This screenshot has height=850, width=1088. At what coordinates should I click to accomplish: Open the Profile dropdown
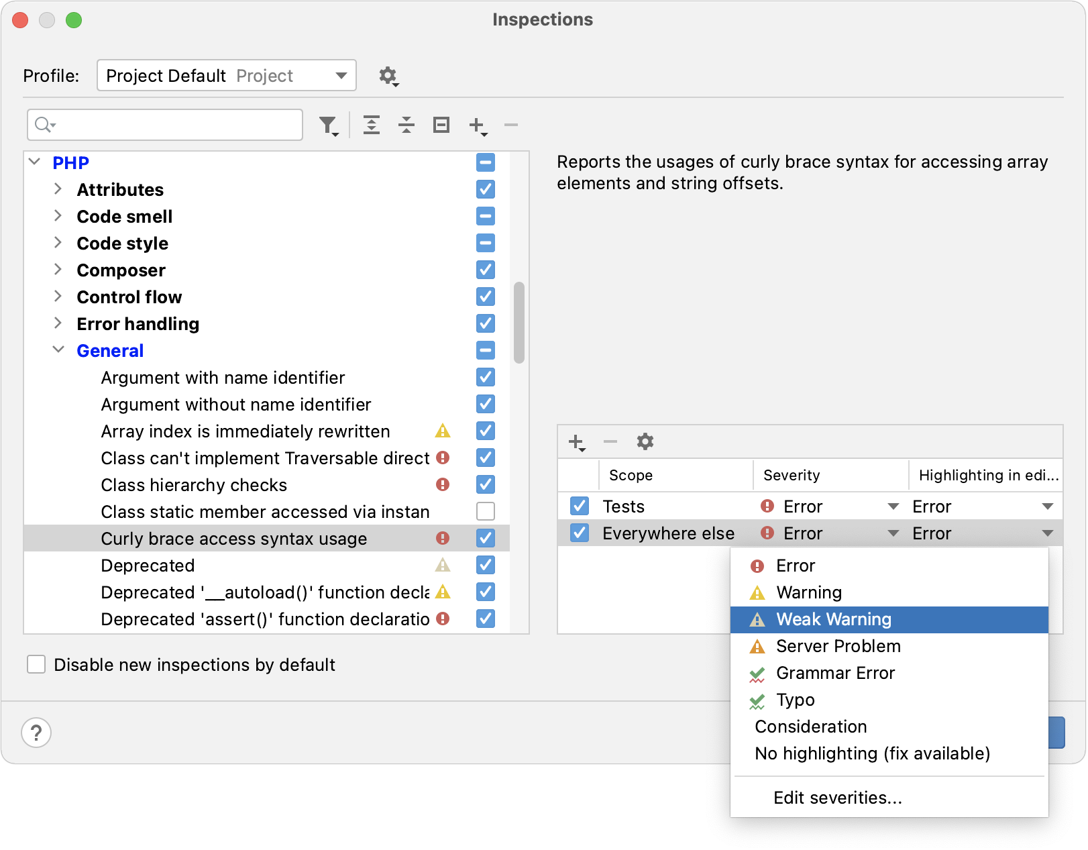tap(227, 75)
